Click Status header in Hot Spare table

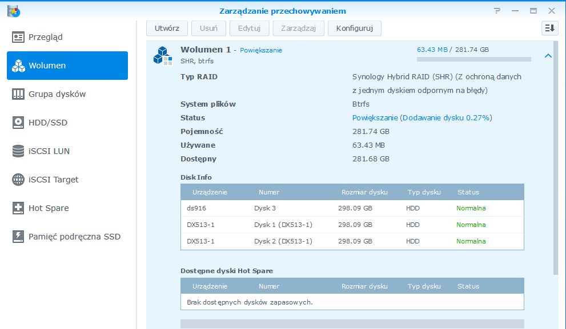click(x=468, y=286)
